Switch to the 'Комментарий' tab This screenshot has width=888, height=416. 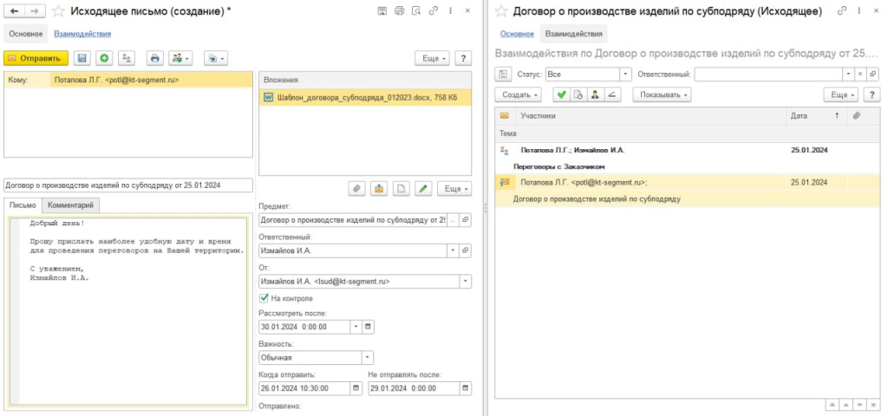(x=72, y=205)
